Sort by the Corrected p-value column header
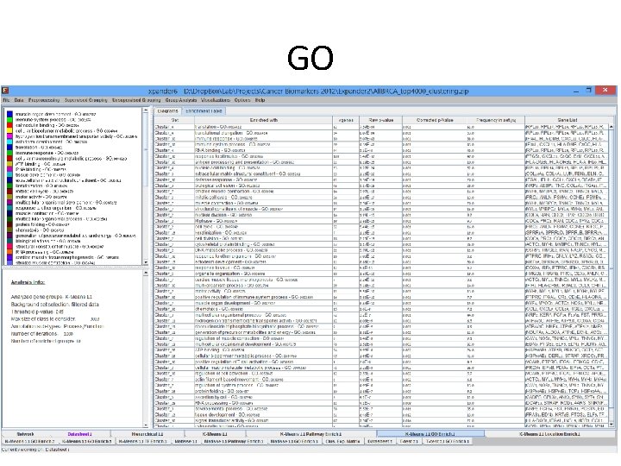Image resolution: width=621 pixels, height=466 pixels. (x=435, y=120)
